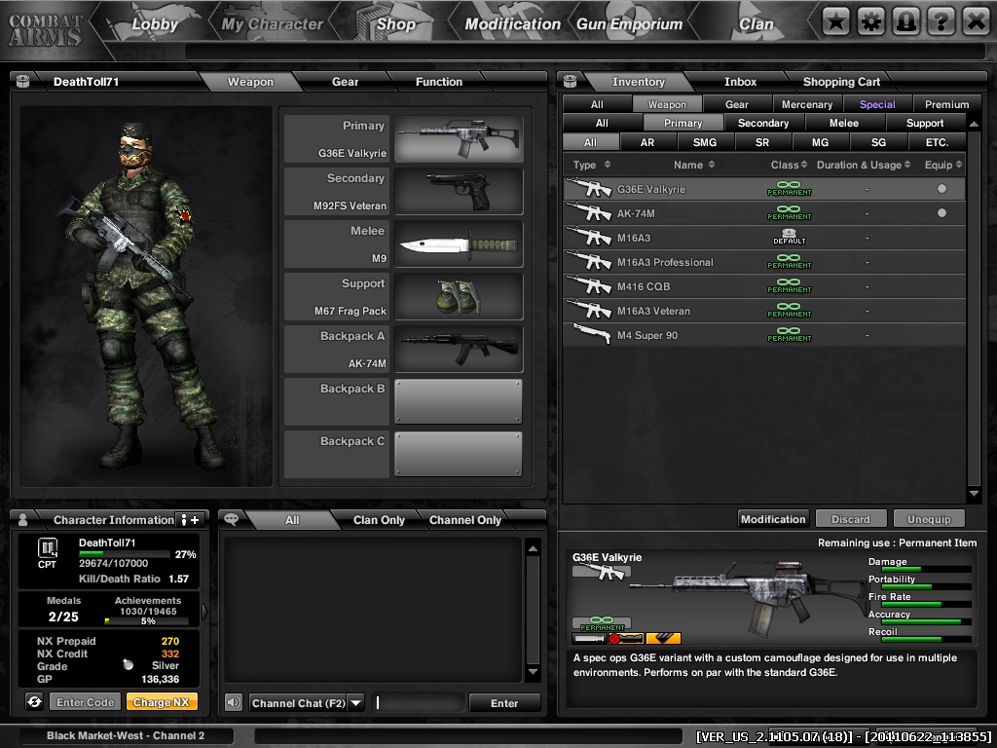Click the drum icon beside Inventory tab

tap(571, 81)
